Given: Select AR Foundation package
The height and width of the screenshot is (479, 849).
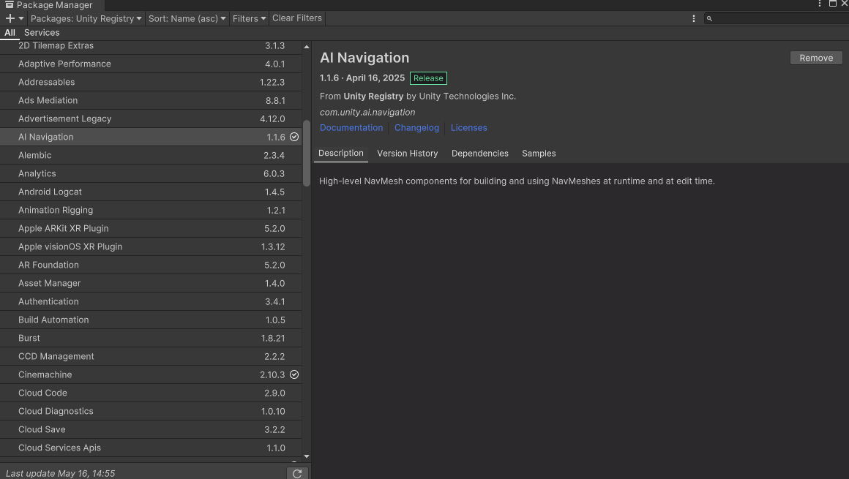Looking at the screenshot, I should (151, 265).
